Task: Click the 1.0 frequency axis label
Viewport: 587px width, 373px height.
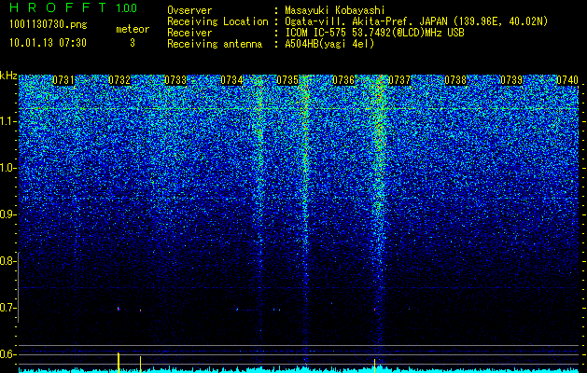Action: pos(7,168)
